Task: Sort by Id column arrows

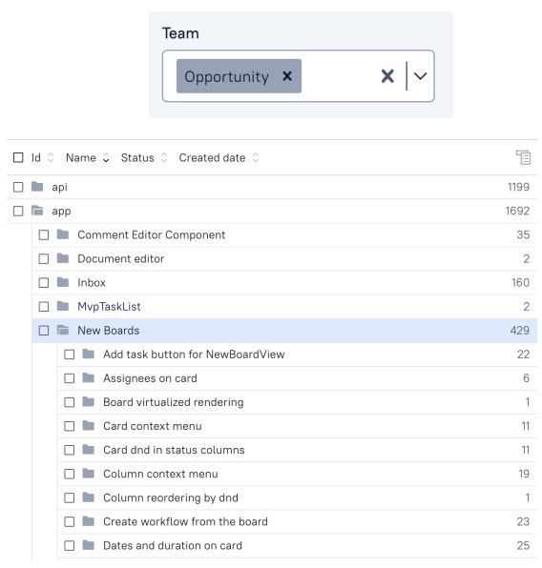Action: (x=51, y=157)
